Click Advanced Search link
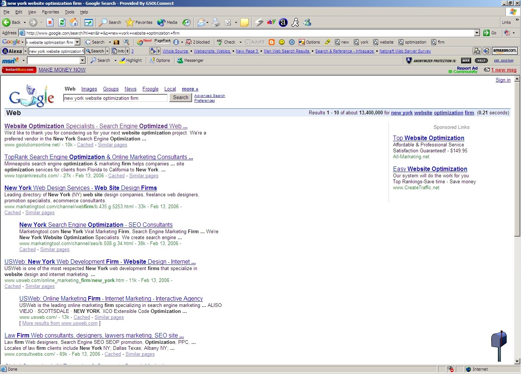Screen dimensions: 521x374 [x=210, y=96]
